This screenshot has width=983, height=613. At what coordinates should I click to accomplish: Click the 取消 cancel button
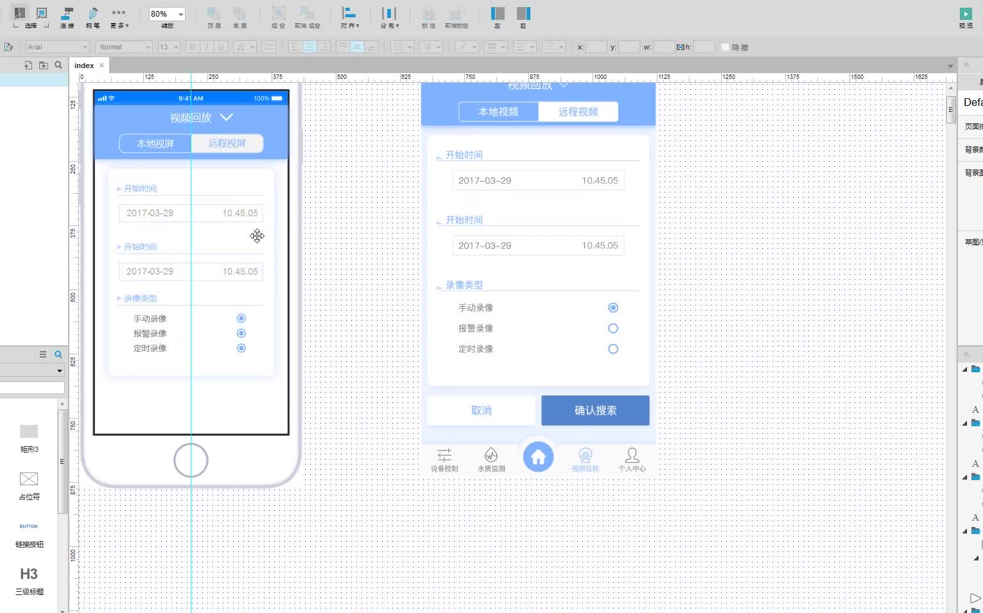(x=481, y=410)
